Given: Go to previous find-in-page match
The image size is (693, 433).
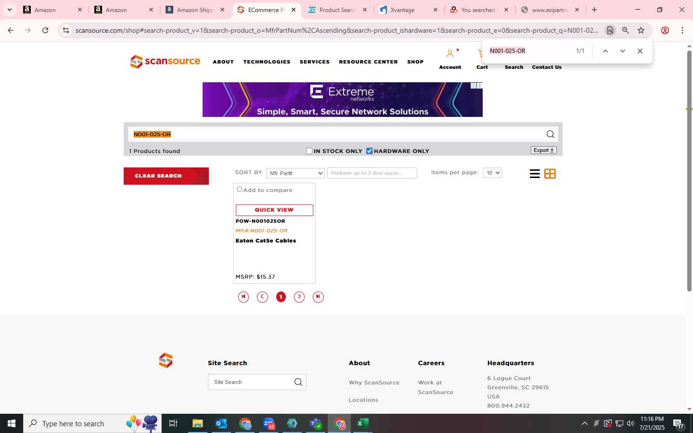Looking at the screenshot, I should point(605,51).
